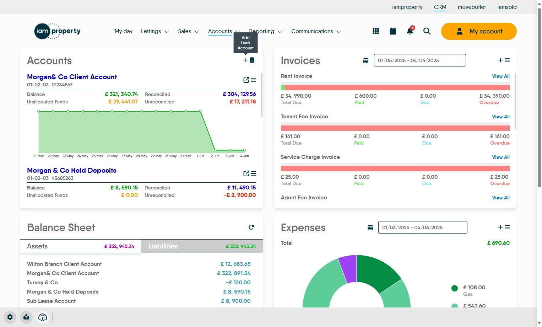Open the notifications bell
This screenshot has height=327, width=542.
[410, 31]
